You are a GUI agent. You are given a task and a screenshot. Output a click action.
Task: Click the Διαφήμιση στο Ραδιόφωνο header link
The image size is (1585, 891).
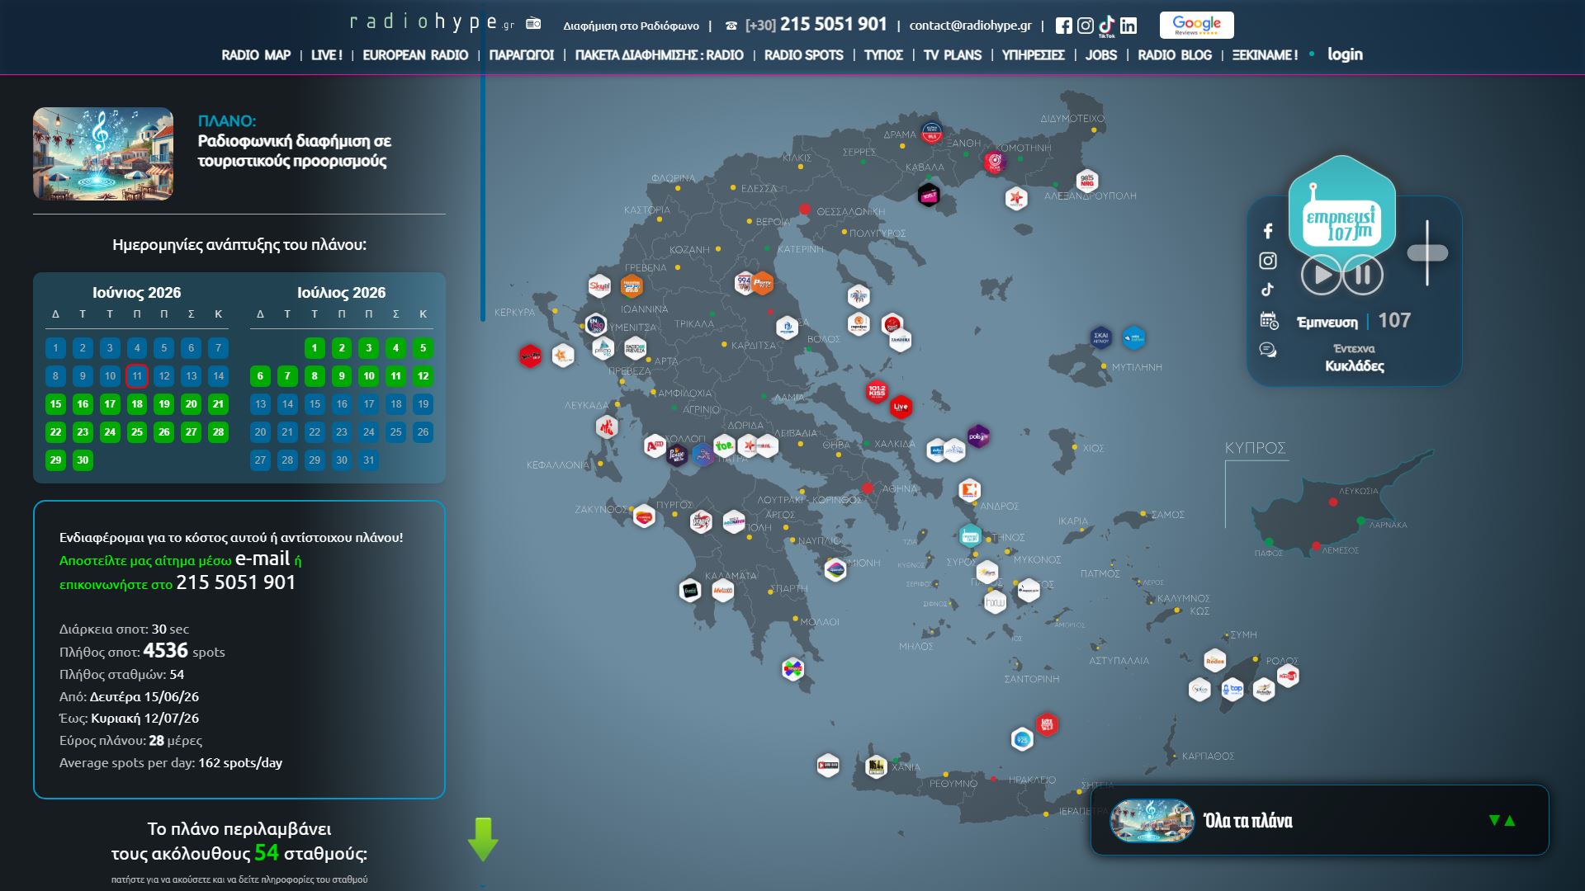click(x=631, y=26)
